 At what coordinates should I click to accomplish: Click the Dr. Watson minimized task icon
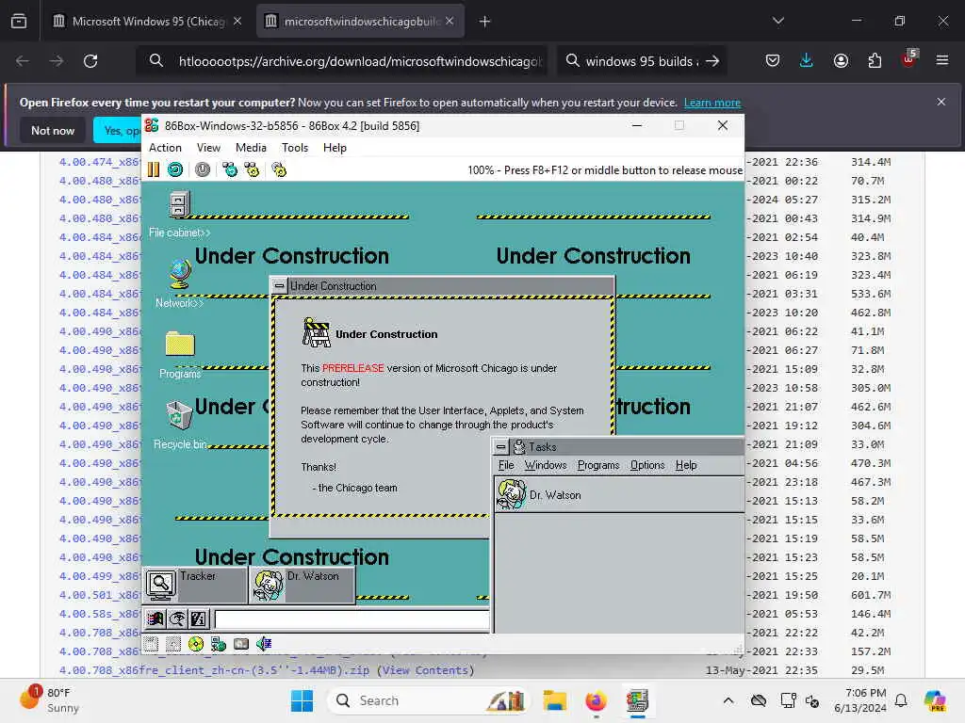tap(269, 585)
